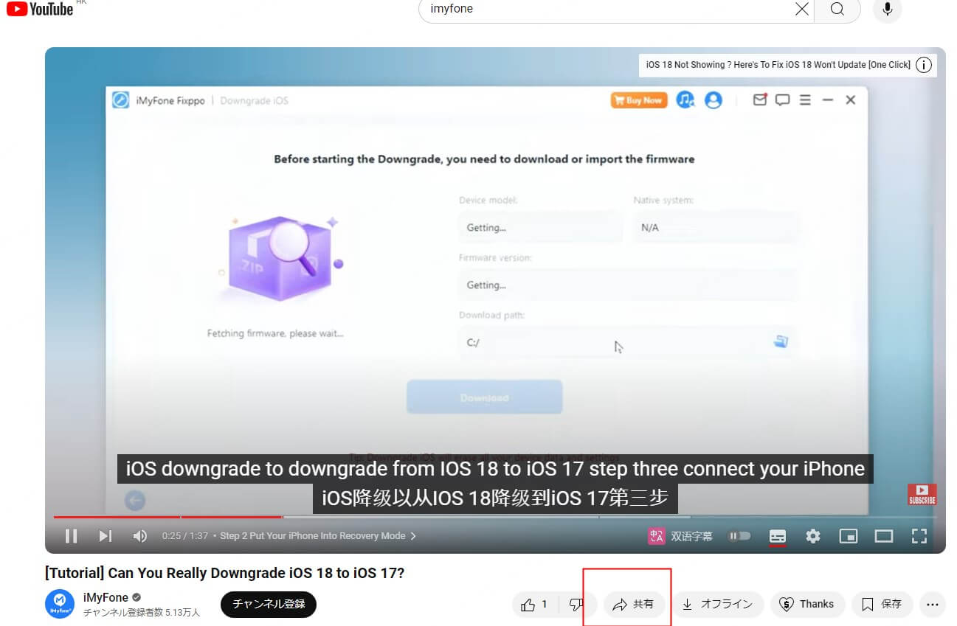This screenshot has height=626, width=957.
Task: Mute the video volume
Action: [x=139, y=536]
